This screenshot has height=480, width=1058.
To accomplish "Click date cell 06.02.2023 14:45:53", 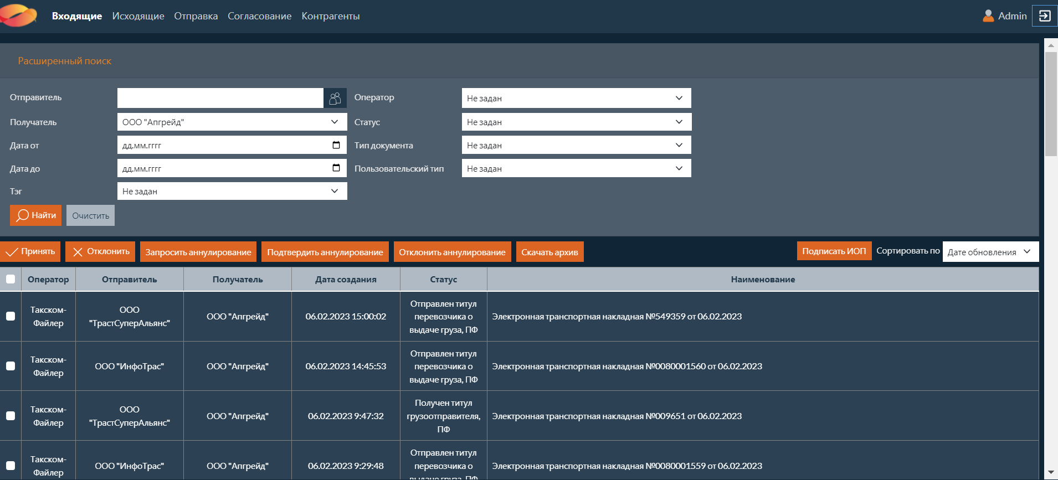I will point(346,366).
